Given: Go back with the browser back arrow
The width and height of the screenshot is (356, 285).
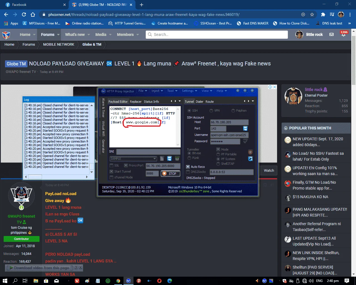Looking at the screenshot, I should pos(6,14).
